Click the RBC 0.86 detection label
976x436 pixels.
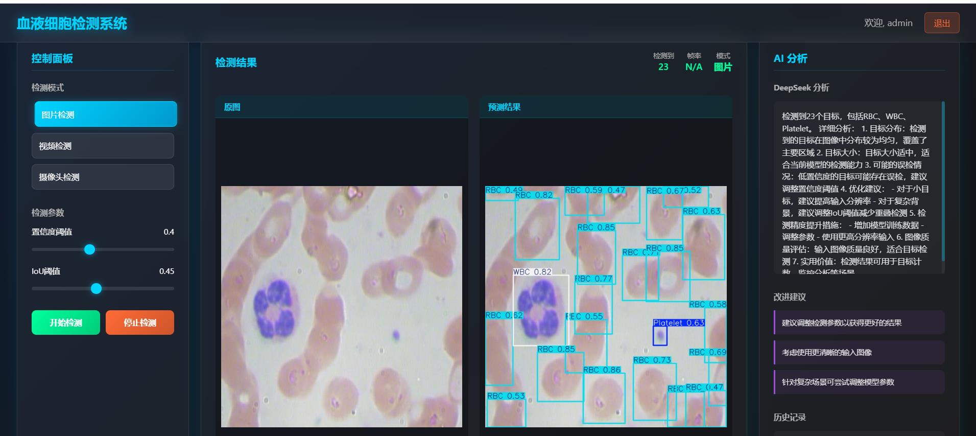click(602, 370)
